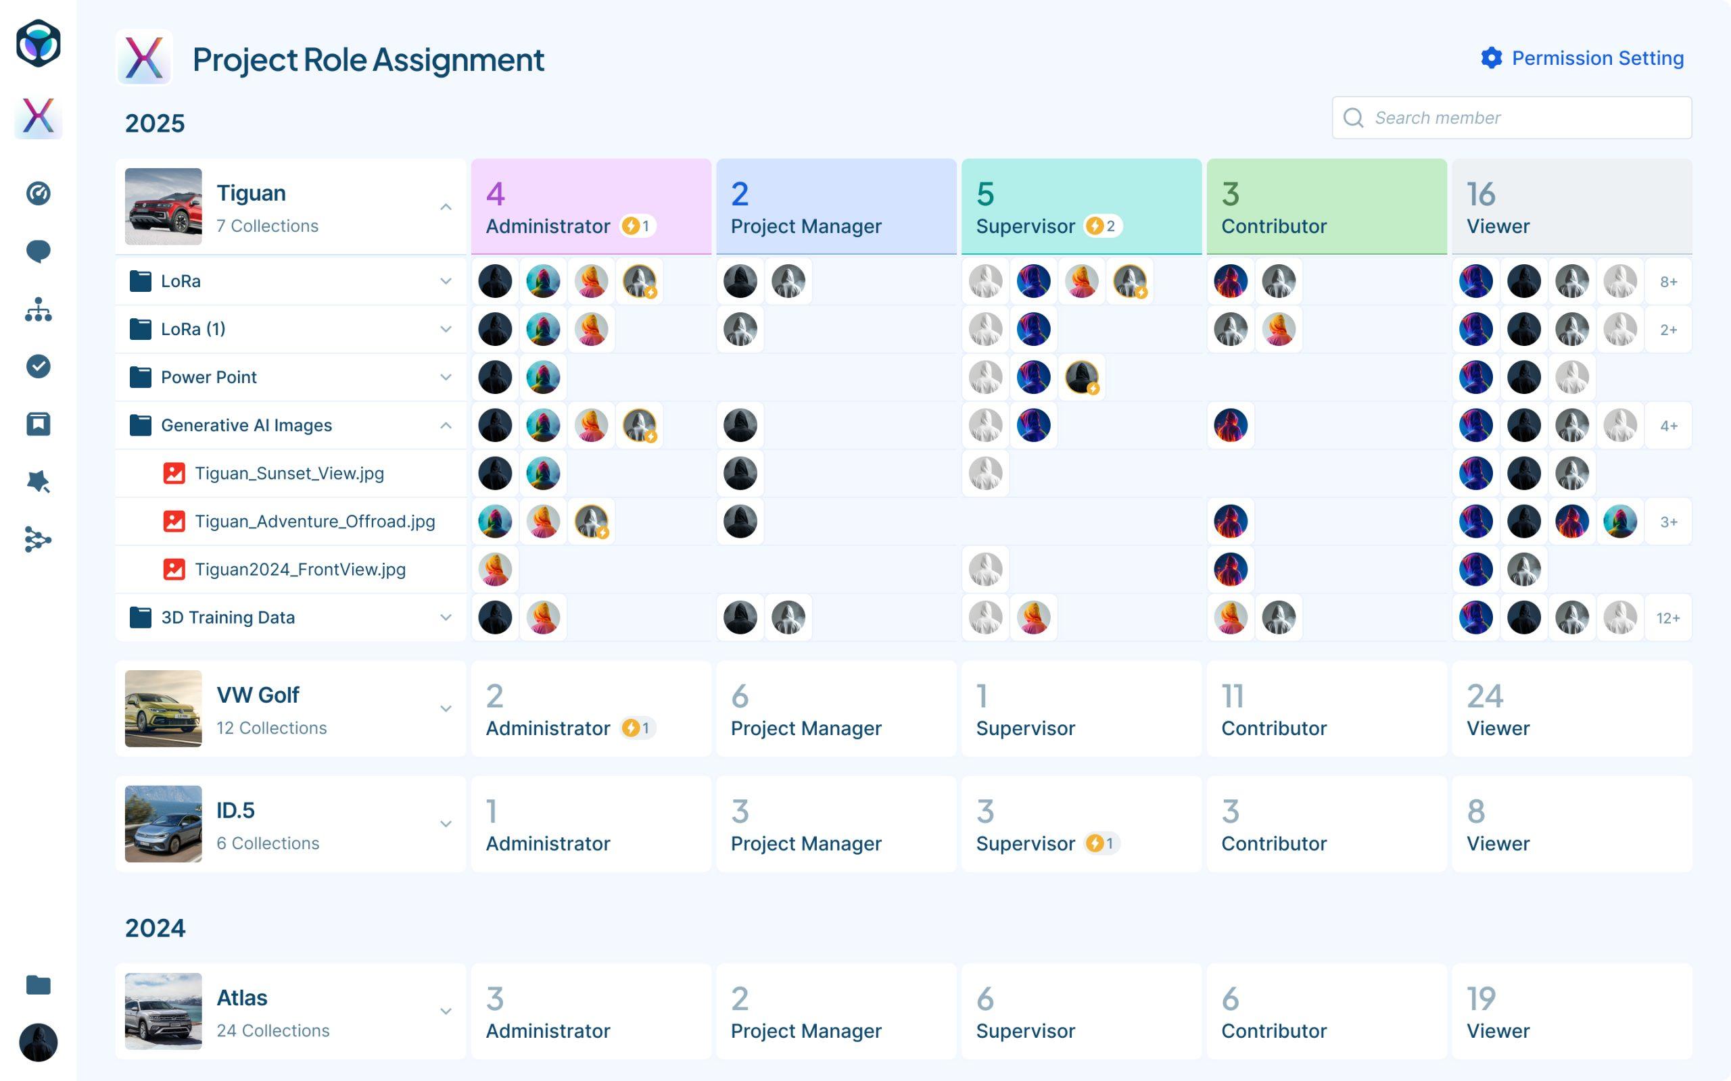The width and height of the screenshot is (1731, 1081).
Task: Open the dashboard speedometer icon in sidebar
Action: [x=39, y=193]
